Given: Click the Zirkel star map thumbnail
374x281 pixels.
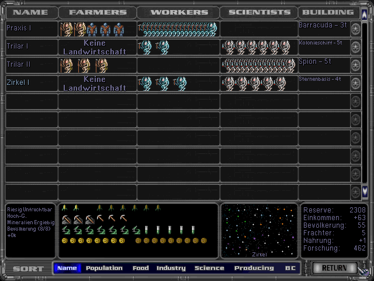Looking at the screenshot, I should pos(259,231).
